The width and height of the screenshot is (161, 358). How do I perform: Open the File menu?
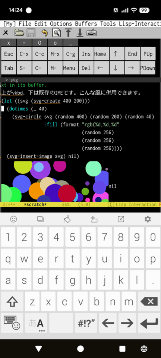25,23
